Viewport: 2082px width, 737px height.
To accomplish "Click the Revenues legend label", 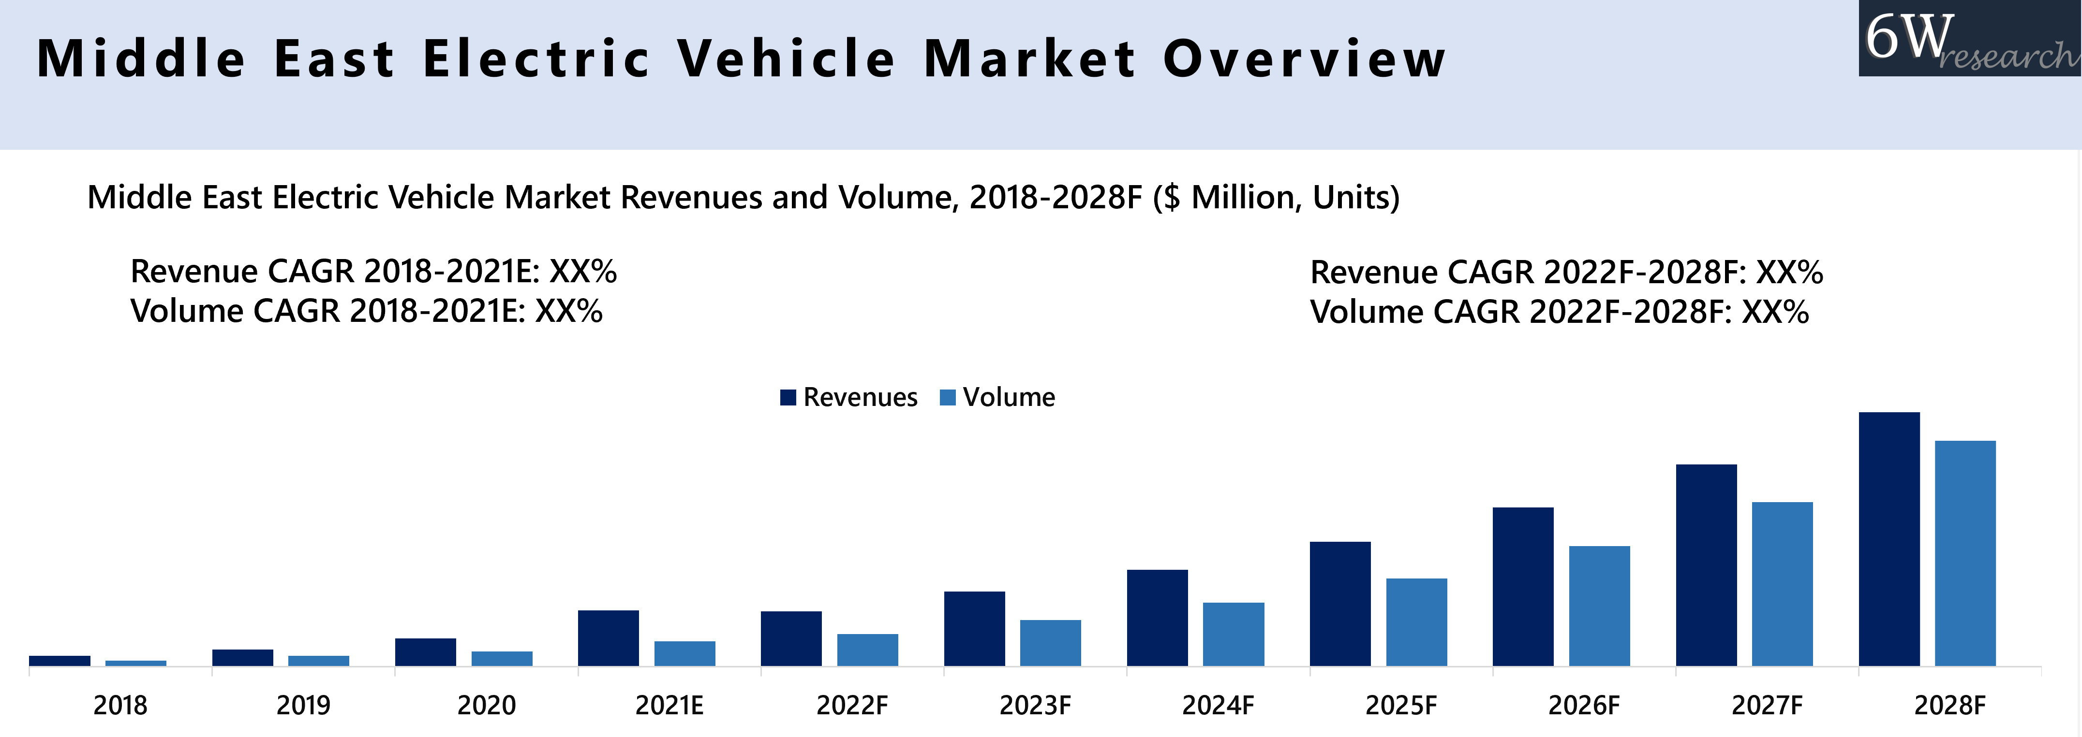I will 860,397.
